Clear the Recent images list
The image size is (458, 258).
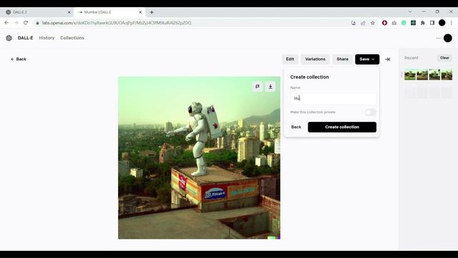tap(444, 58)
